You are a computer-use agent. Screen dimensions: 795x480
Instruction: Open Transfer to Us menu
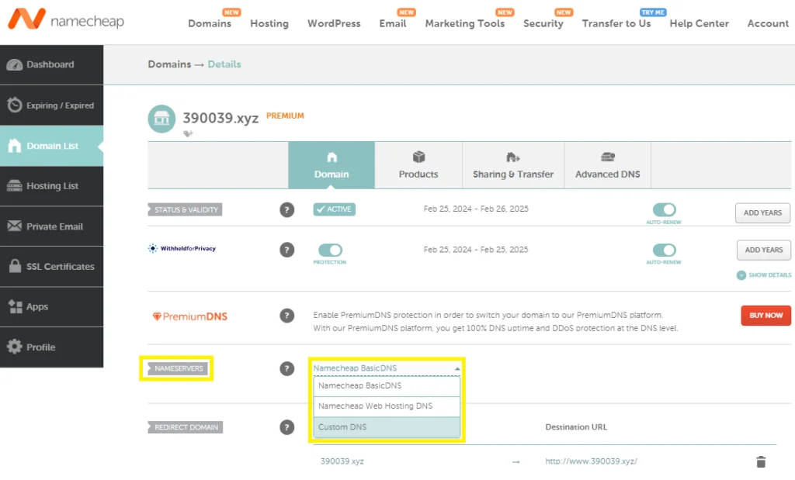[616, 23]
